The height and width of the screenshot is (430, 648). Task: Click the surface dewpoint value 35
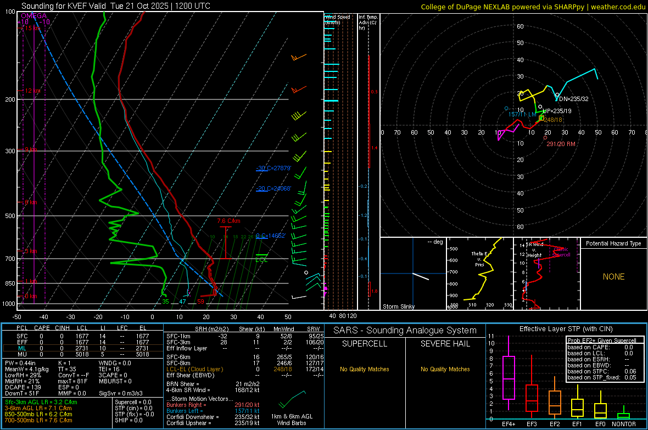(165, 301)
